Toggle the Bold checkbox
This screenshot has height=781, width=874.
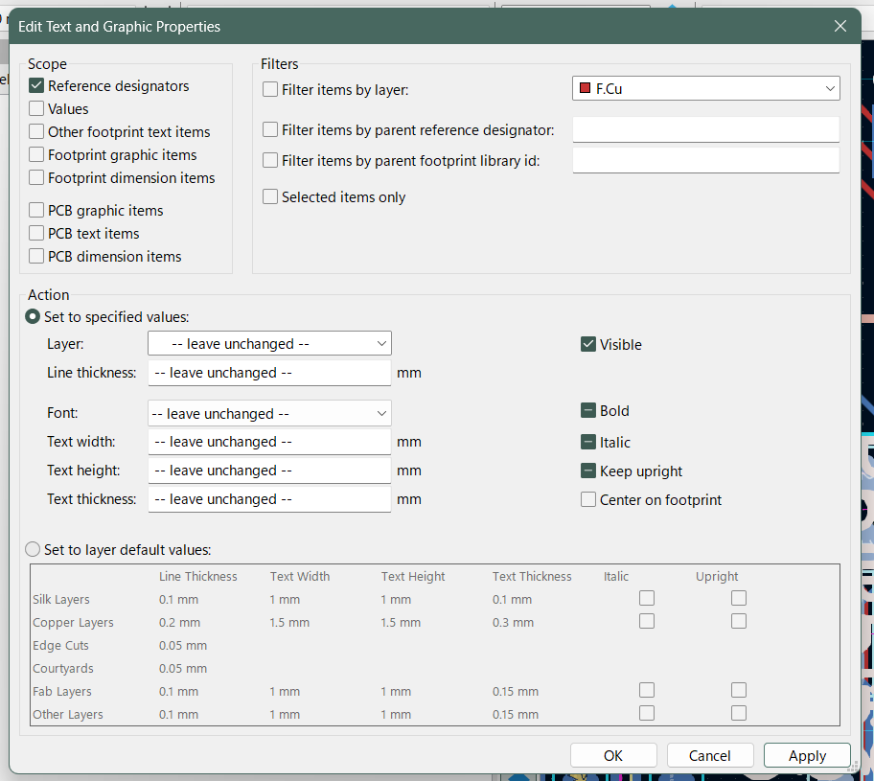[x=588, y=411]
